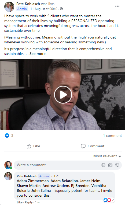
Task: Attach a photo using the camera icon
Action: [x=110, y=165]
